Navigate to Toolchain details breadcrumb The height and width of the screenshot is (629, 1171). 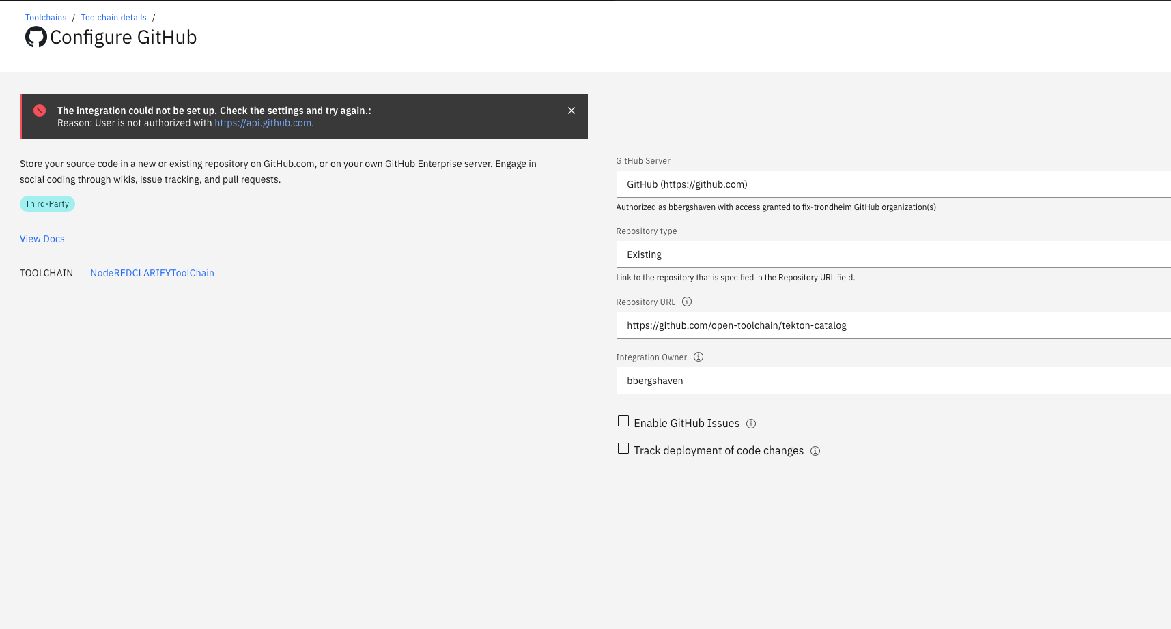114,18
